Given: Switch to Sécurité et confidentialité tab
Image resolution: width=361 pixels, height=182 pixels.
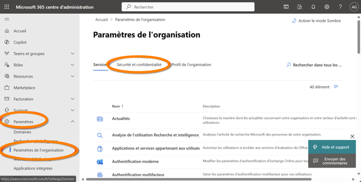Looking at the screenshot, I should pyautogui.click(x=139, y=65).
